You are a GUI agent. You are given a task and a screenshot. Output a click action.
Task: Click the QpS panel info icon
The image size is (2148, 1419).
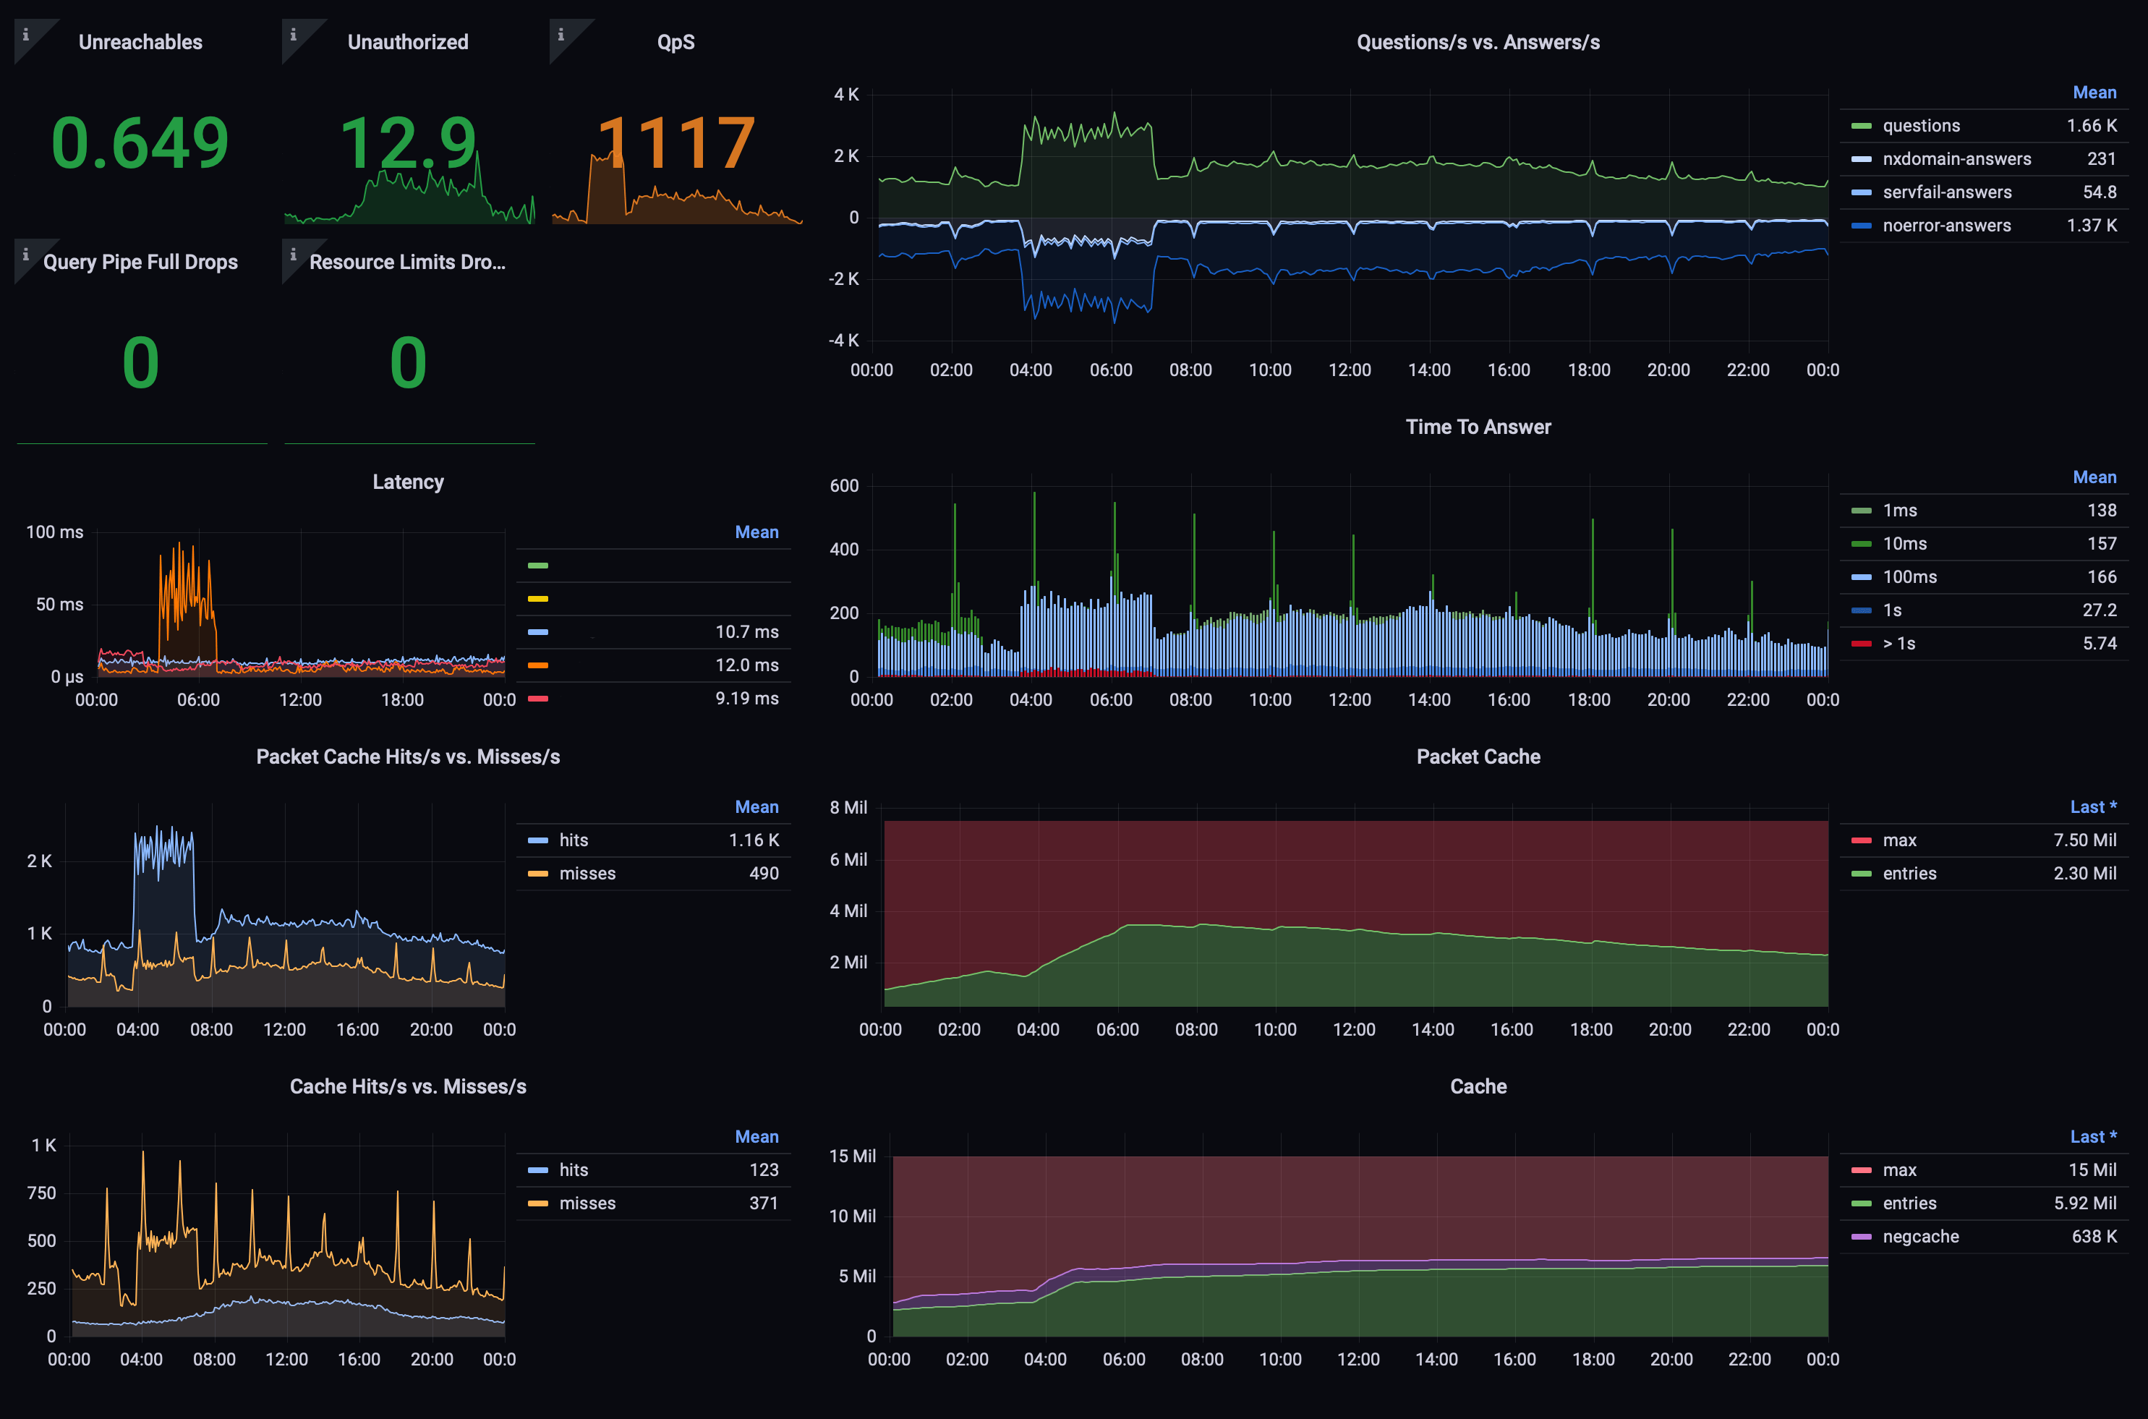tap(561, 35)
